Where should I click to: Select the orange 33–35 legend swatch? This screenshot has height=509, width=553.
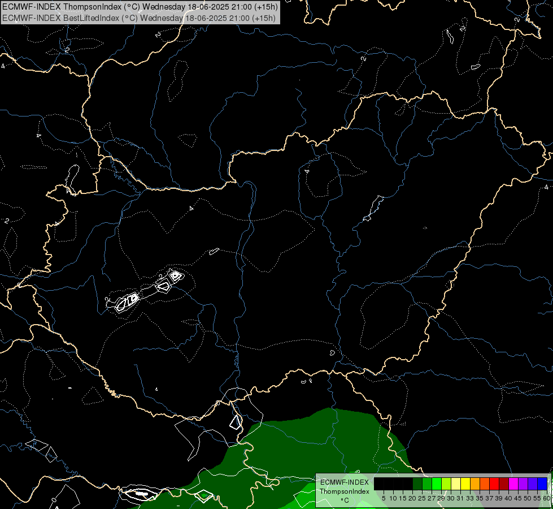click(x=475, y=484)
